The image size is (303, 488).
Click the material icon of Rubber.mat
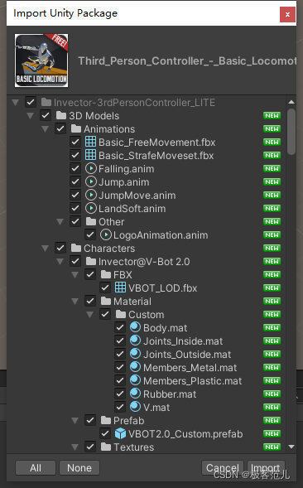(135, 394)
